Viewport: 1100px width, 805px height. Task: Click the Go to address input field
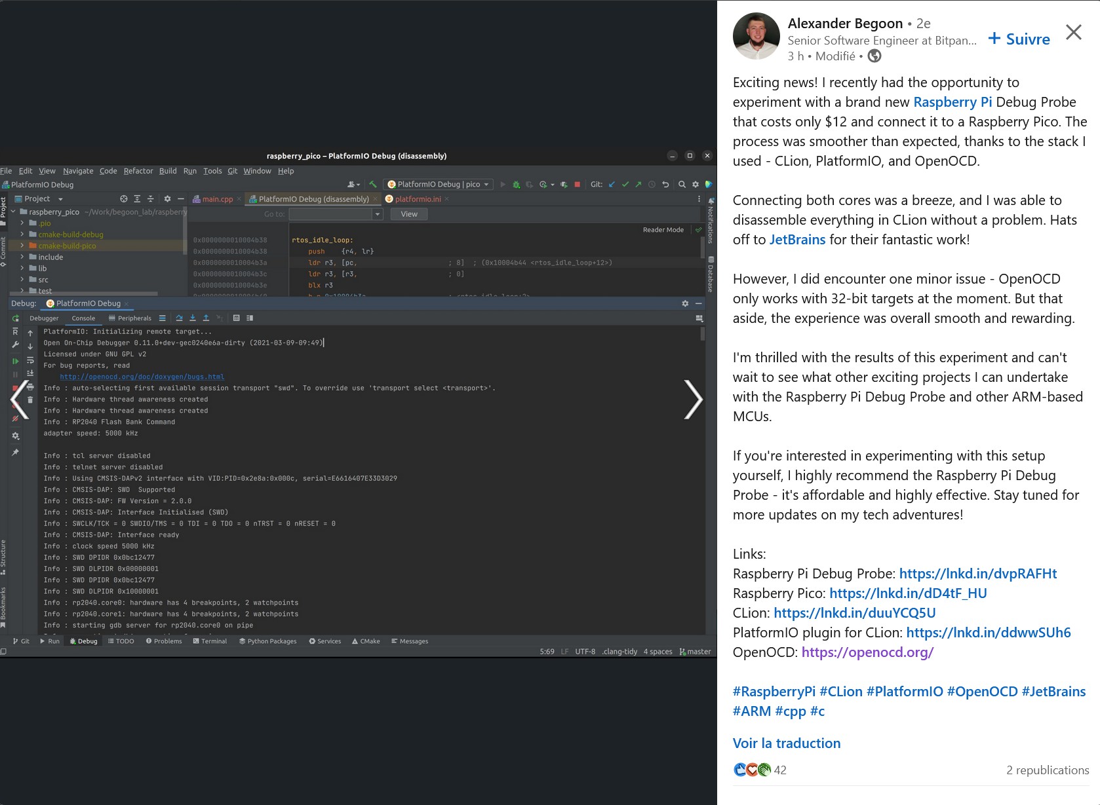click(x=335, y=214)
